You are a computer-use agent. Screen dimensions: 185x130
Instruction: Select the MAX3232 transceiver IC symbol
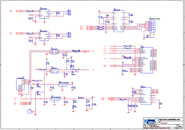point(119,21)
